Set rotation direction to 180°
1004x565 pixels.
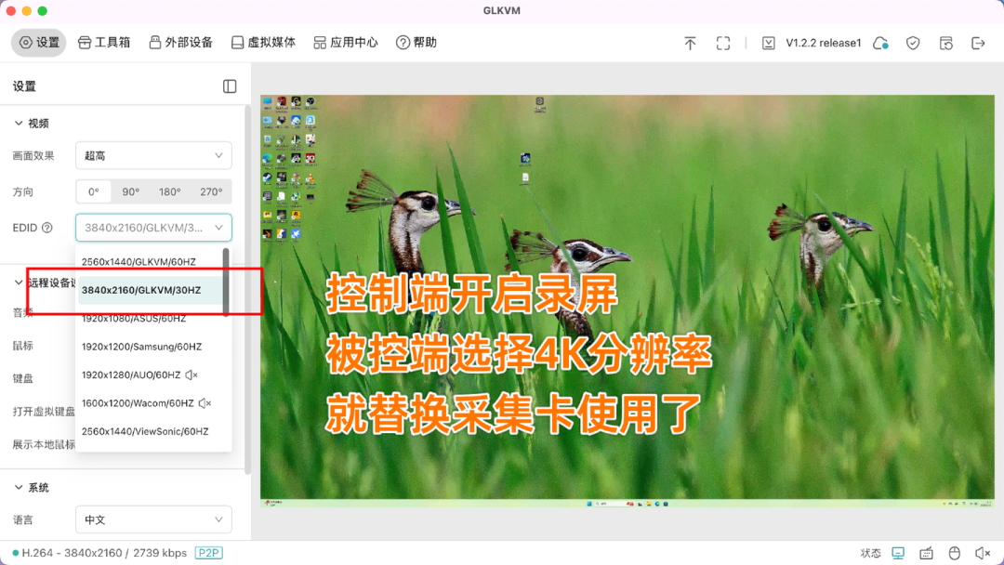(170, 192)
